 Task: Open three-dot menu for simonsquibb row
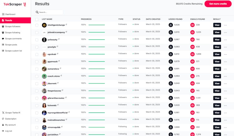[225, 128]
